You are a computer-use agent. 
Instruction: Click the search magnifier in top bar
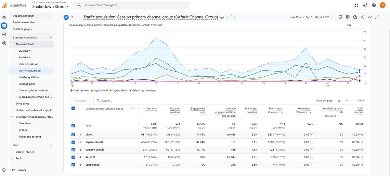coord(80,5)
